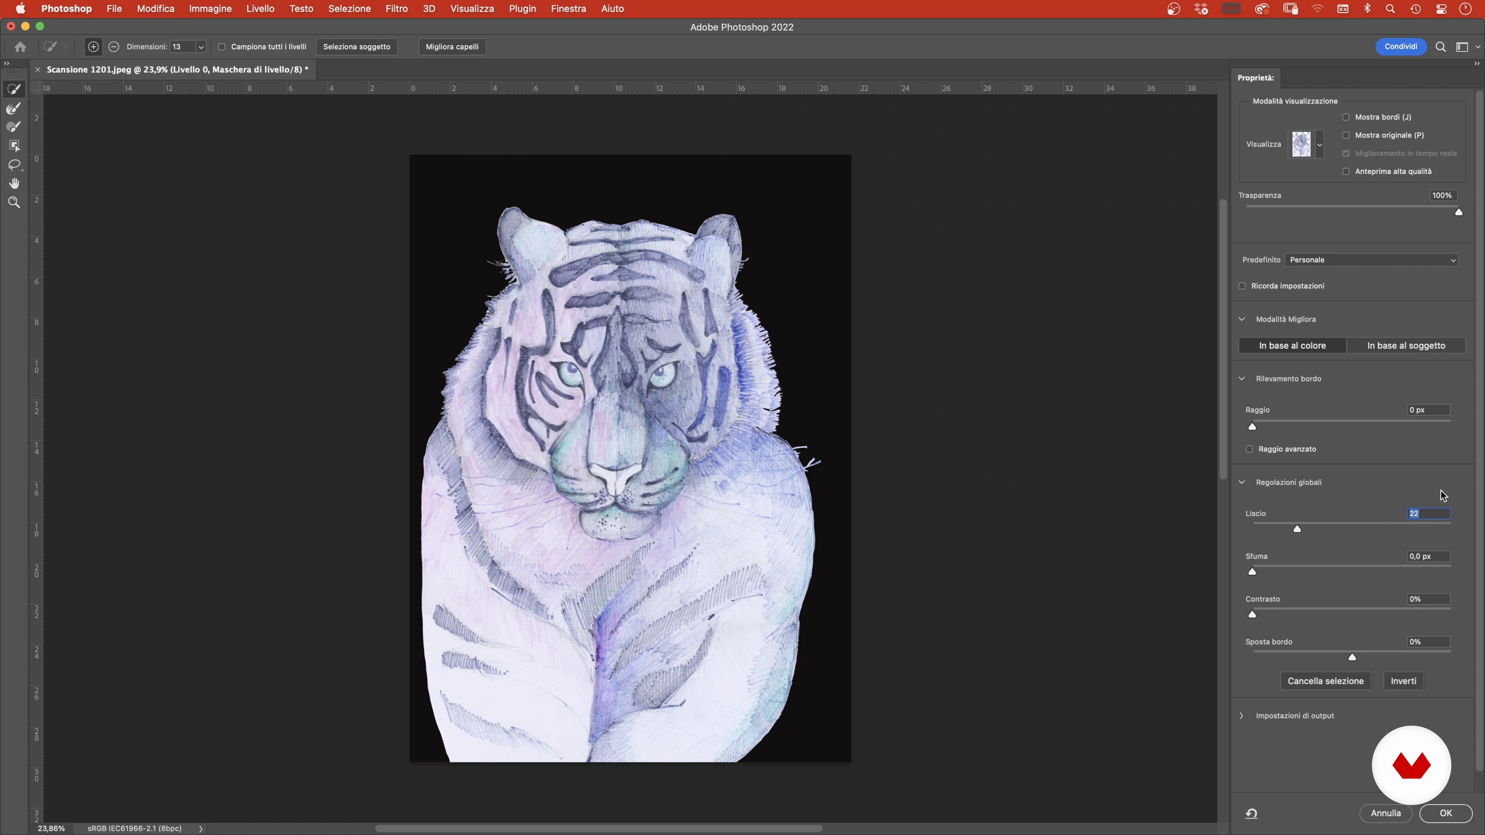1485x835 pixels.
Task: Click the Liscio slider handle
Action: coord(1297,529)
